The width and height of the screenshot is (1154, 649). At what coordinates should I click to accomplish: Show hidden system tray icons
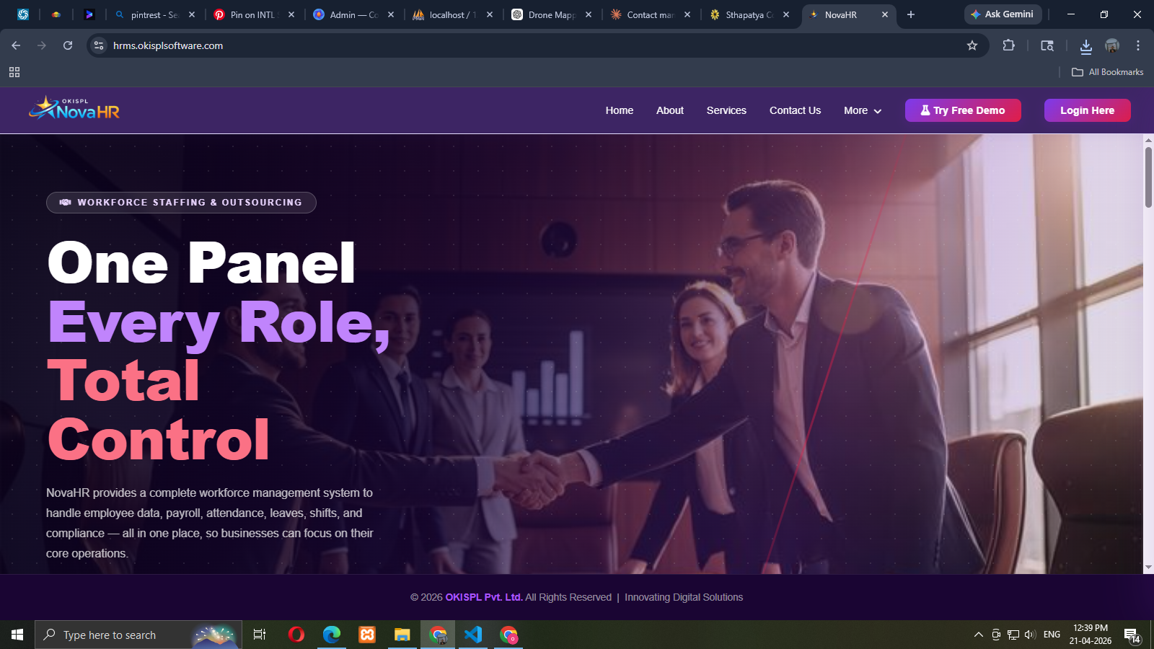click(979, 635)
